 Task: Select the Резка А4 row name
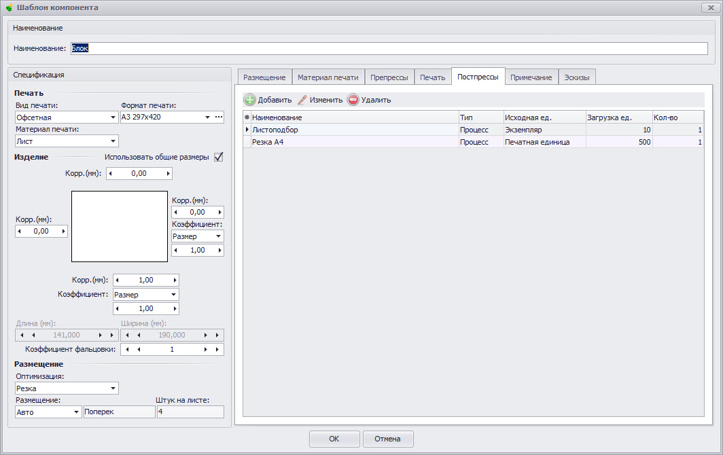pos(268,142)
